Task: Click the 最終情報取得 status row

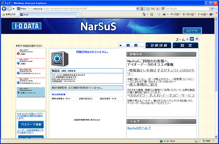Action: (87, 88)
